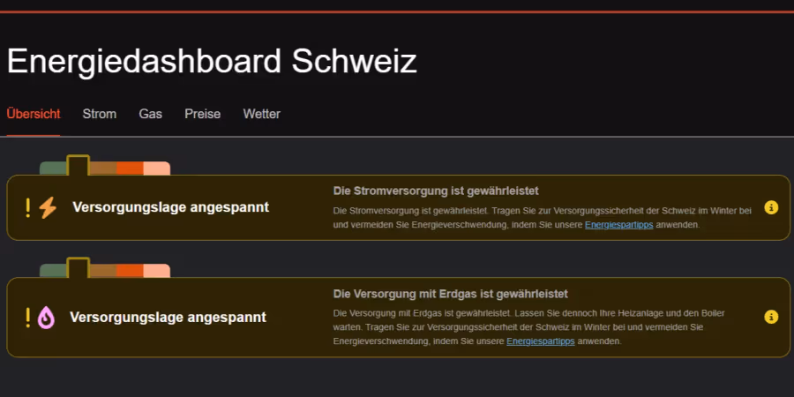
Task: Click light peach segment of gas status scale
Action: [156, 271]
